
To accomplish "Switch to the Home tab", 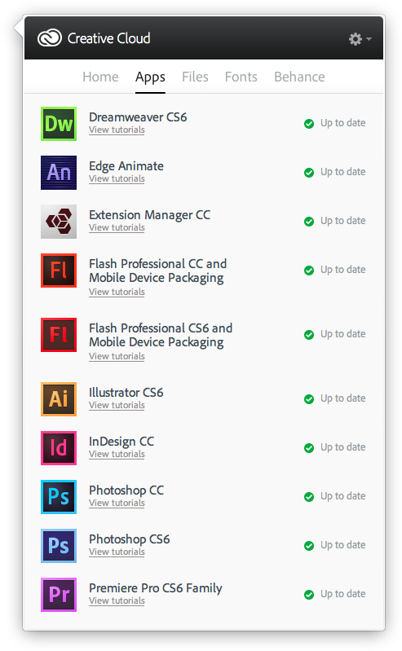I will pyautogui.click(x=100, y=77).
